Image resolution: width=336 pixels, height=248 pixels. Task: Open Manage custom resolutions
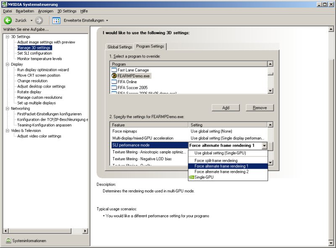point(39,98)
